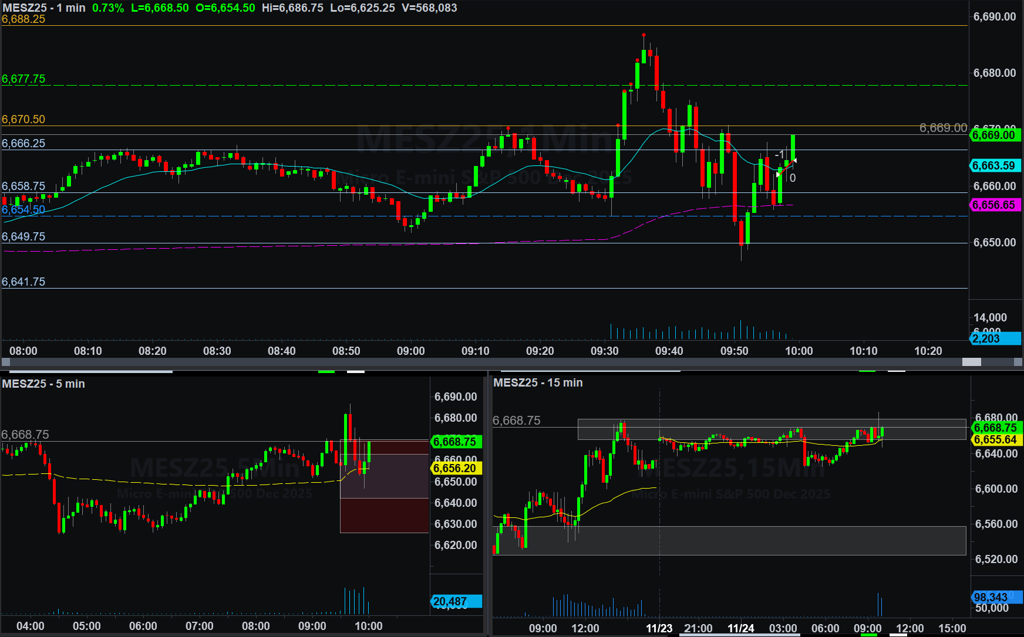Click the blue 98,343 volume tag
Viewport: 1024px width, 637px height.
996,597
